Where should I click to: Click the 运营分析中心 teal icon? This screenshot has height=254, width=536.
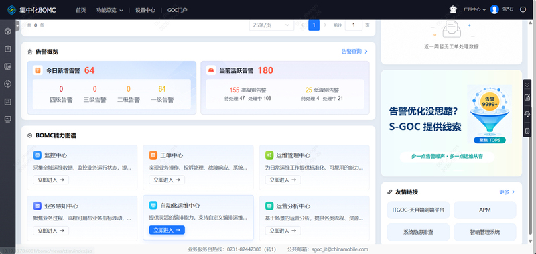(269, 206)
